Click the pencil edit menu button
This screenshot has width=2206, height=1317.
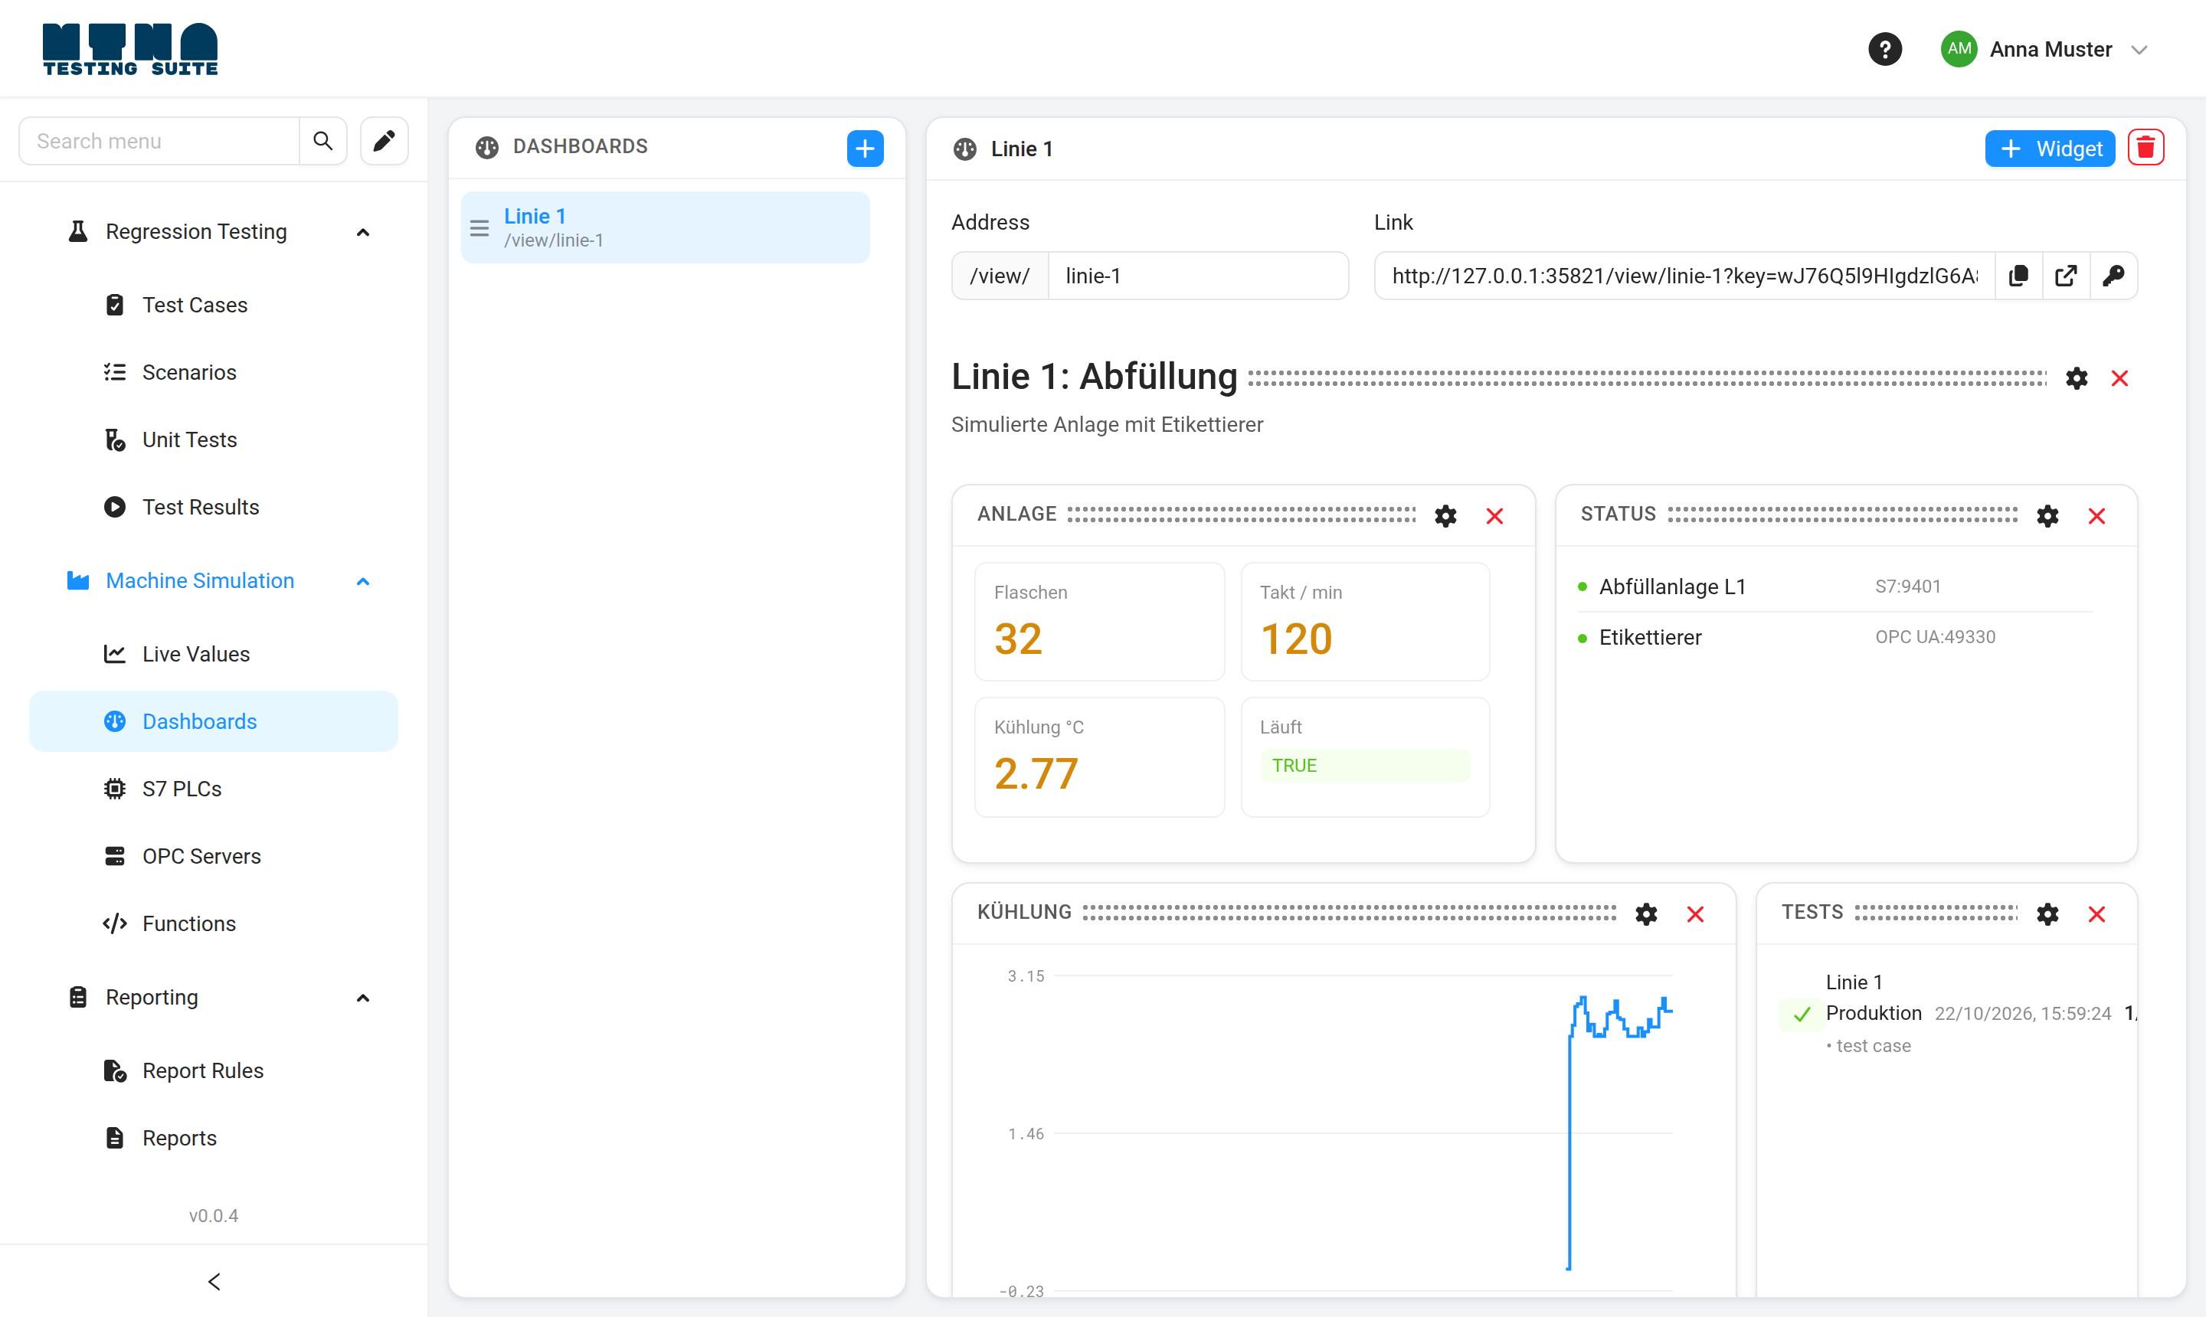tap(384, 141)
